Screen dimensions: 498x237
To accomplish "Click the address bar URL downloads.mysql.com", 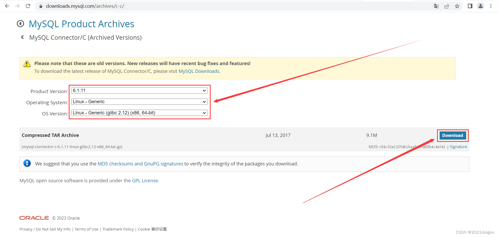I will 85,6.
